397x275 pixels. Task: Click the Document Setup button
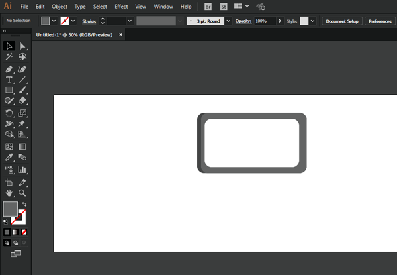coord(341,21)
